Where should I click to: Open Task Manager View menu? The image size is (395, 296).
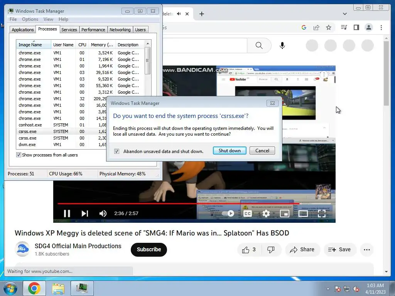coord(48,19)
